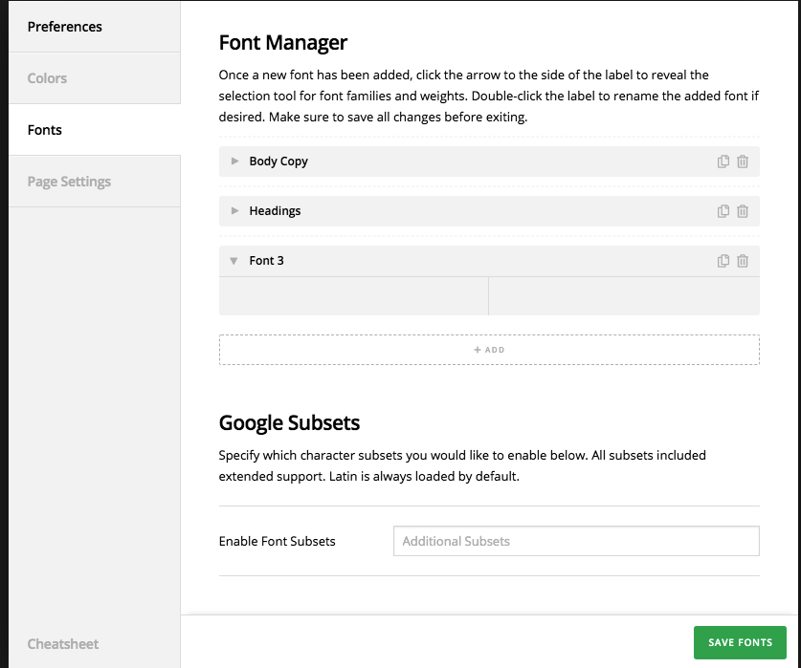Screen dimensions: 801x668
Task: Click the Additional Subsets input field
Action: pyautogui.click(x=576, y=541)
